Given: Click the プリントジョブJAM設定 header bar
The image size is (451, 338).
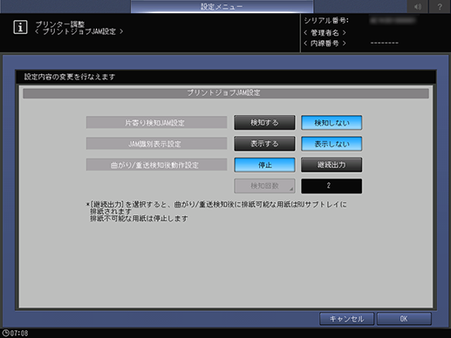Looking at the screenshot, I should (226, 93).
